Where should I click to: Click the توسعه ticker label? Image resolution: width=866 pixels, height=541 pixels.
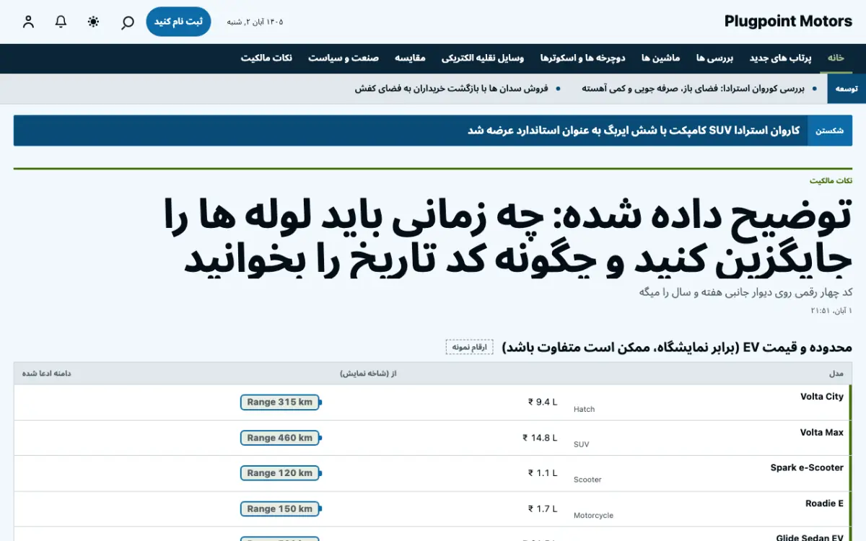point(847,89)
